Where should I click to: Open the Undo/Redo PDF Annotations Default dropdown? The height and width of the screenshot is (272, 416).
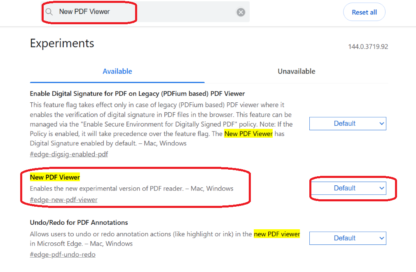[x=348, y=238]
